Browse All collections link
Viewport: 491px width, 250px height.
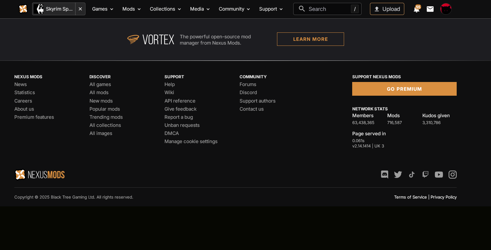coord(105,125)
